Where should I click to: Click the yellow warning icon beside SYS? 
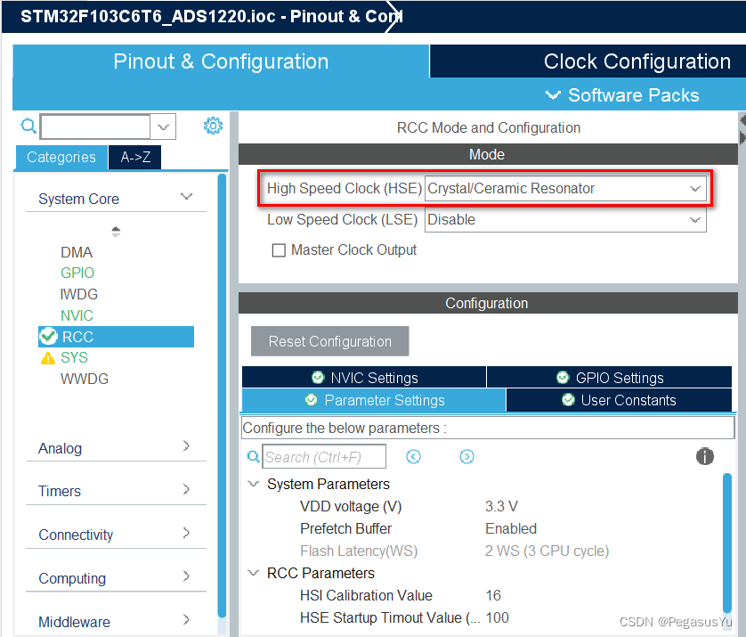coord(47,357)
